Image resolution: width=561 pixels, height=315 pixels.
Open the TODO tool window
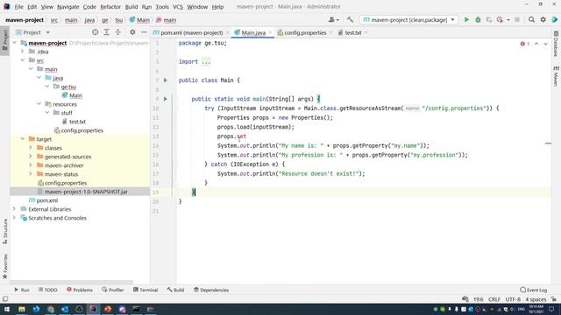pyautogui.click(x=47, y=290)
